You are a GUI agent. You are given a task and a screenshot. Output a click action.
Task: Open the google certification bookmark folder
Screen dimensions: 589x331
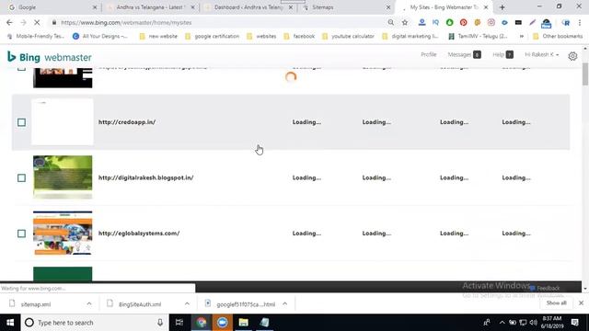[213, 36]
